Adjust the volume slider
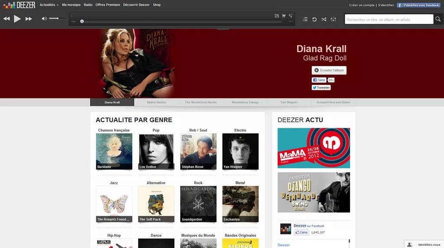 (57, 19)
